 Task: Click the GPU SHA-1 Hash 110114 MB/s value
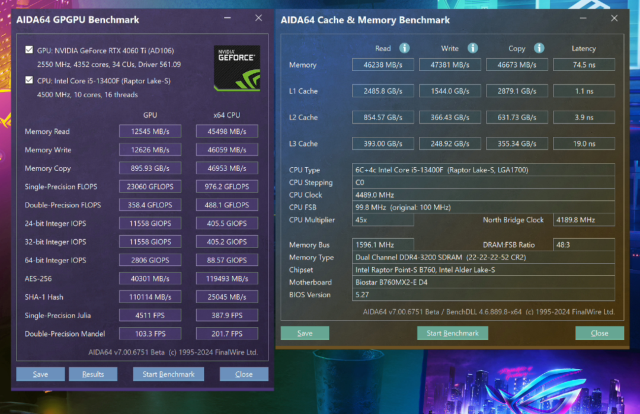point(150,297)
